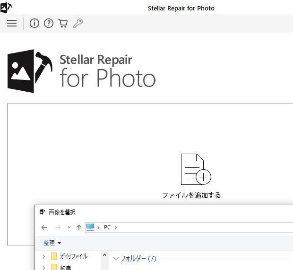This screenshot has width=293, height=270.
Task: Click the Stellar Repair for Photo logo
Action: (81, 71)
